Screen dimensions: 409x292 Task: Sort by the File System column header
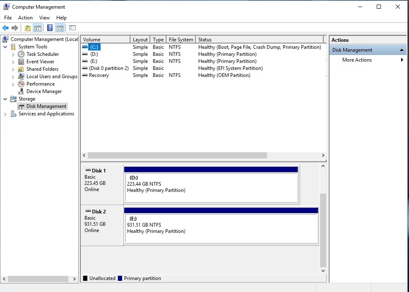(x=181, y=39)
